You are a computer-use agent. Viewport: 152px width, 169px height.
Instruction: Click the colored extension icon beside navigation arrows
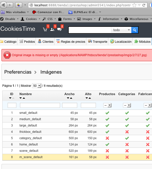[19, 5]
